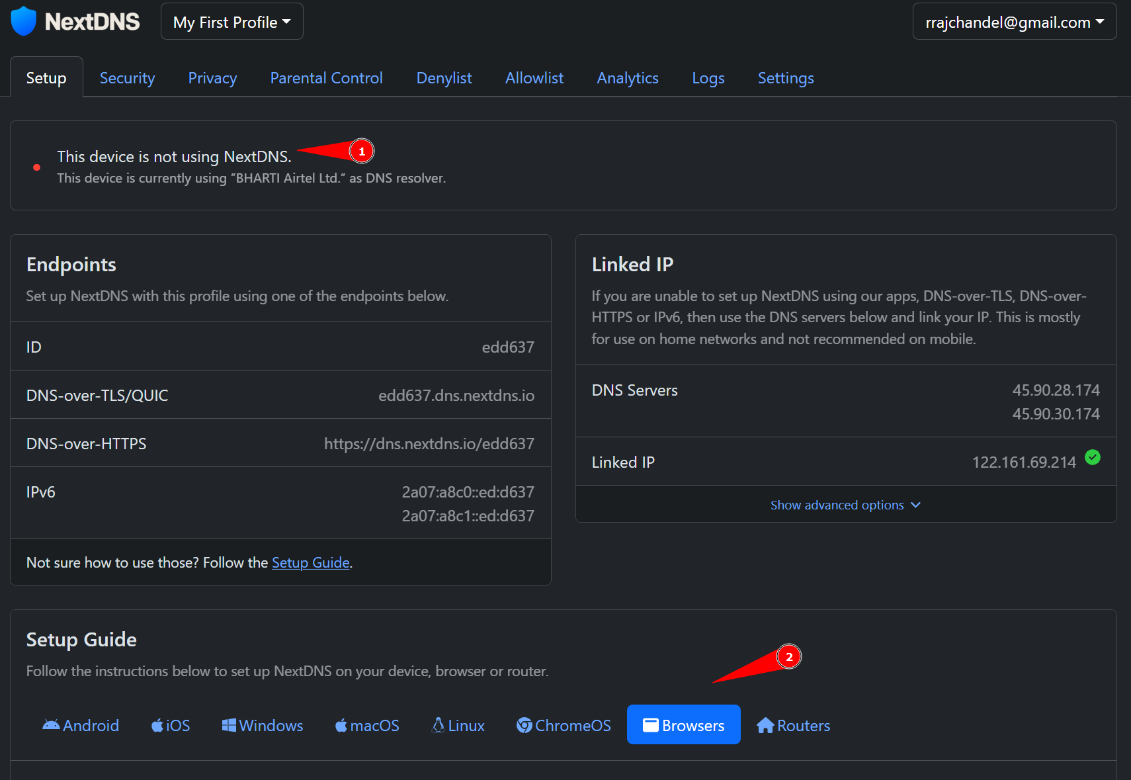1131x780 pixels.
Task: Select the macOS setup guide icon
Action: (341, 726)
